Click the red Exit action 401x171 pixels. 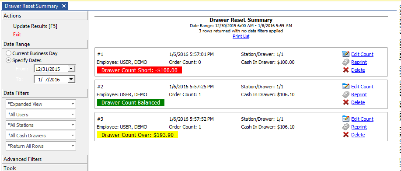tap(17, 35)
